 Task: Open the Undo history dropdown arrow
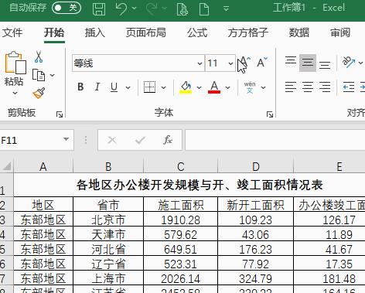click(135, 9)
